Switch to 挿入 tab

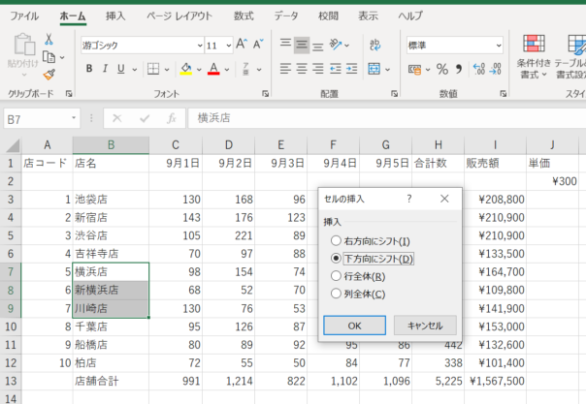coord(115,16)
